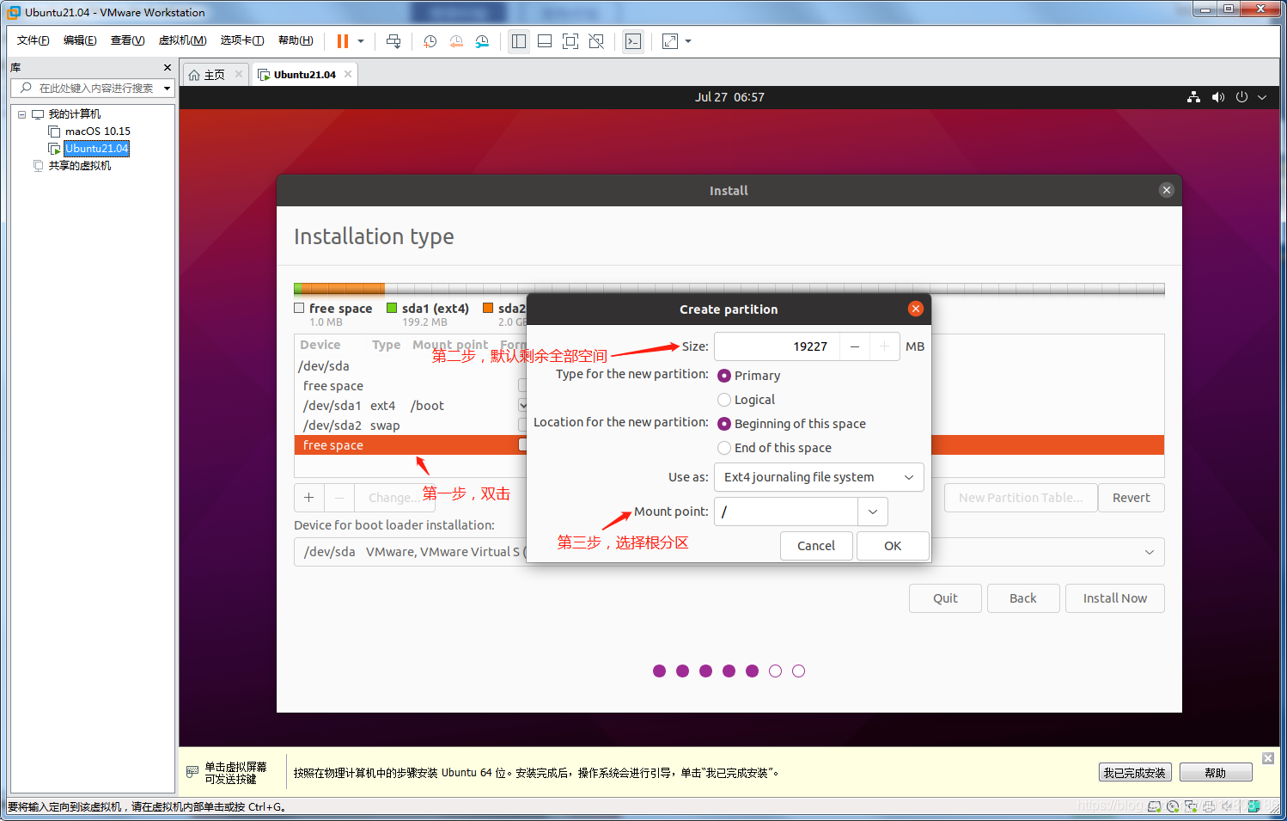The image size is (1287, 821).
Task: Select Beginning of this space
Action: pos(724,424)
